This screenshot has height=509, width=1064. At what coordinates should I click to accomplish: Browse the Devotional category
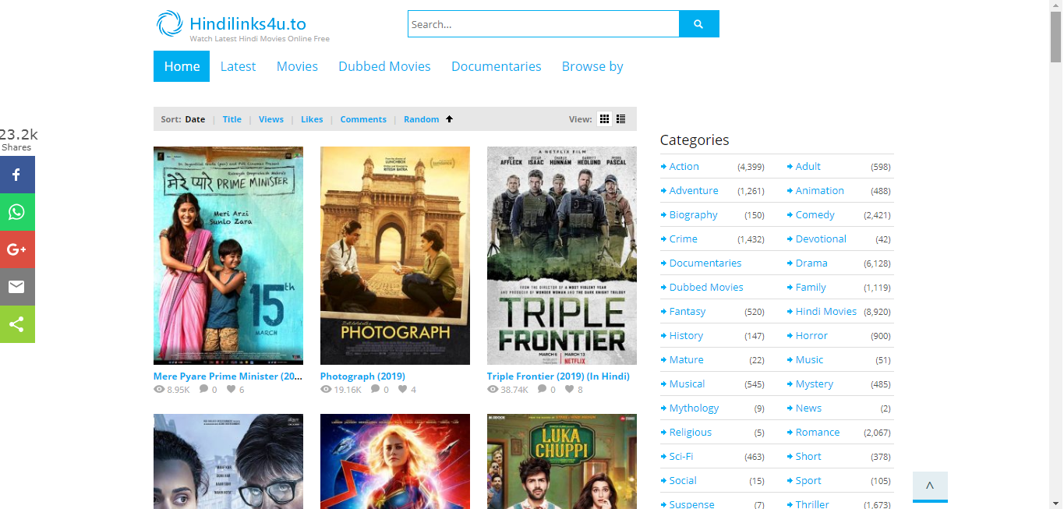click(821, 239)
